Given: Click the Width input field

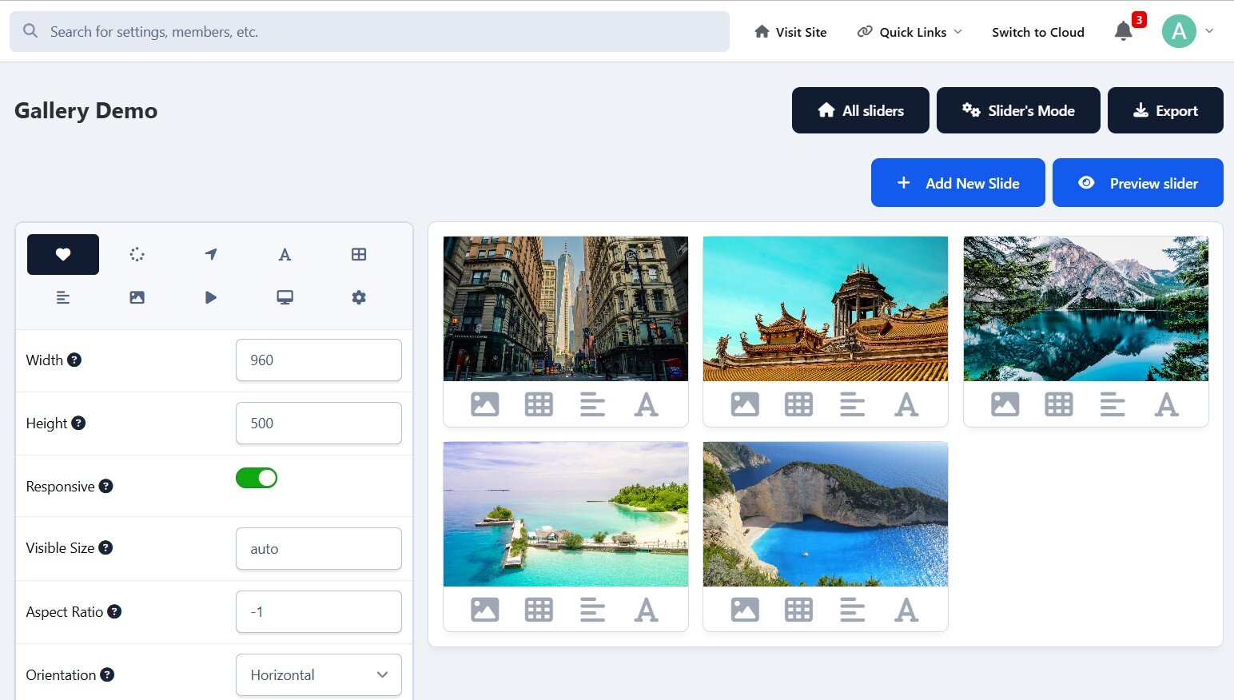Looking at the screenshot, I should point(319,360).
